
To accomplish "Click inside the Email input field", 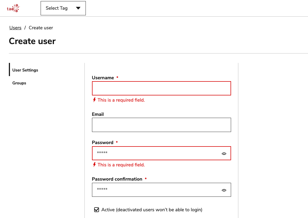I will tap(161, 125).
